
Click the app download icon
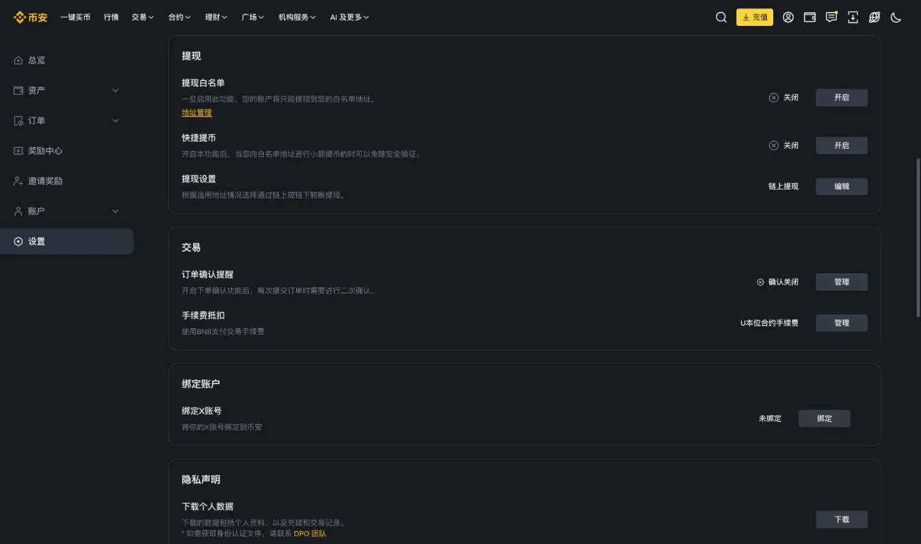coord(853,17)
